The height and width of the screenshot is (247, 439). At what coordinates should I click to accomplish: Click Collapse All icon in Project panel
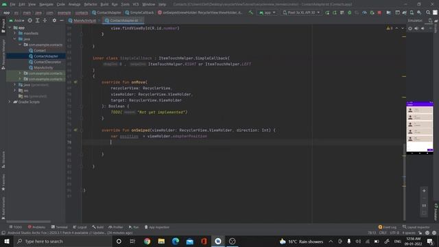tap(45, 21)
